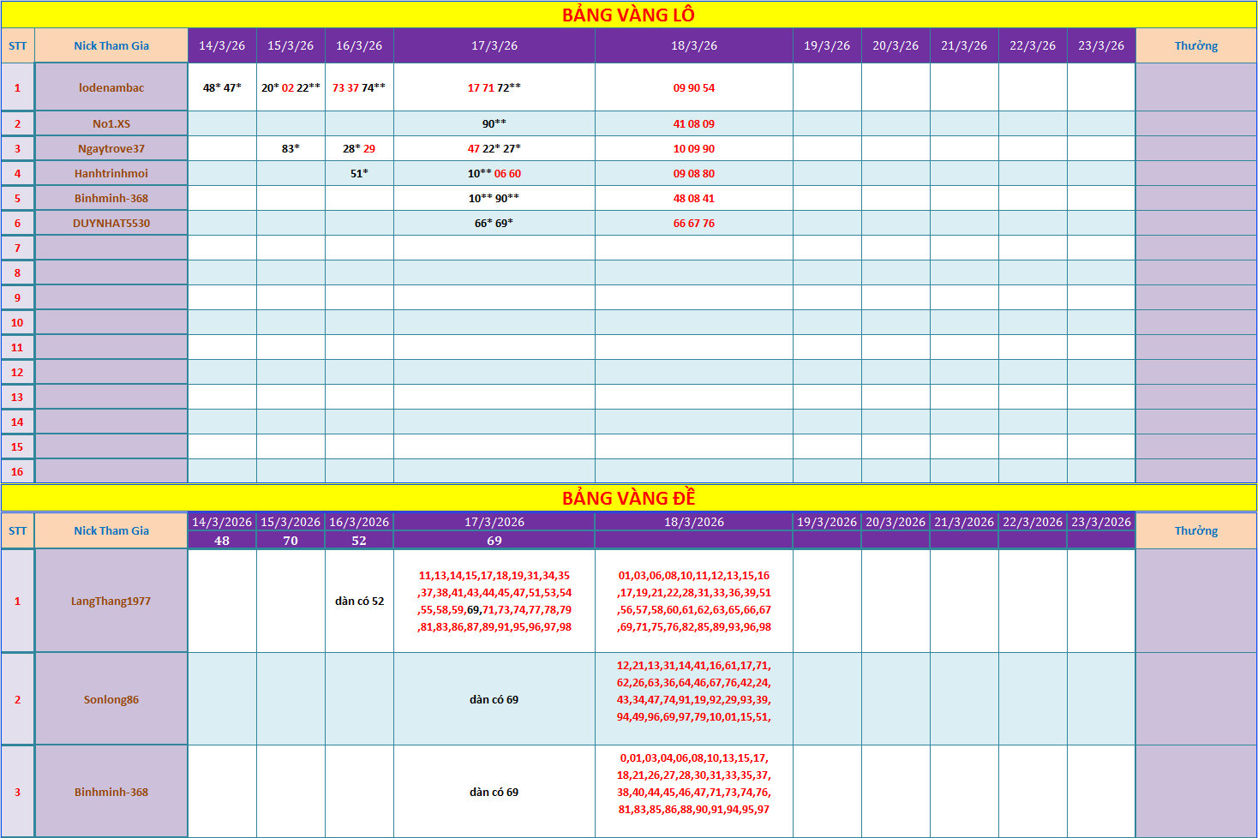
Task: Click the BẢNG VÀNG LÔ title banner
Action: click(628, 15)
